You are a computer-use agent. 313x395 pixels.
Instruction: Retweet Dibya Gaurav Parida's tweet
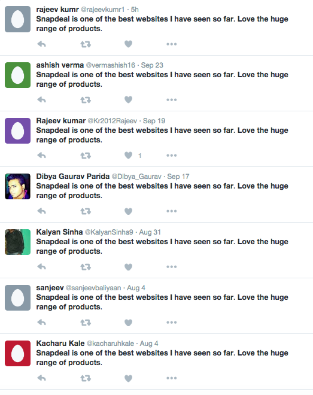pyautogui.click(x=86, y=211)
